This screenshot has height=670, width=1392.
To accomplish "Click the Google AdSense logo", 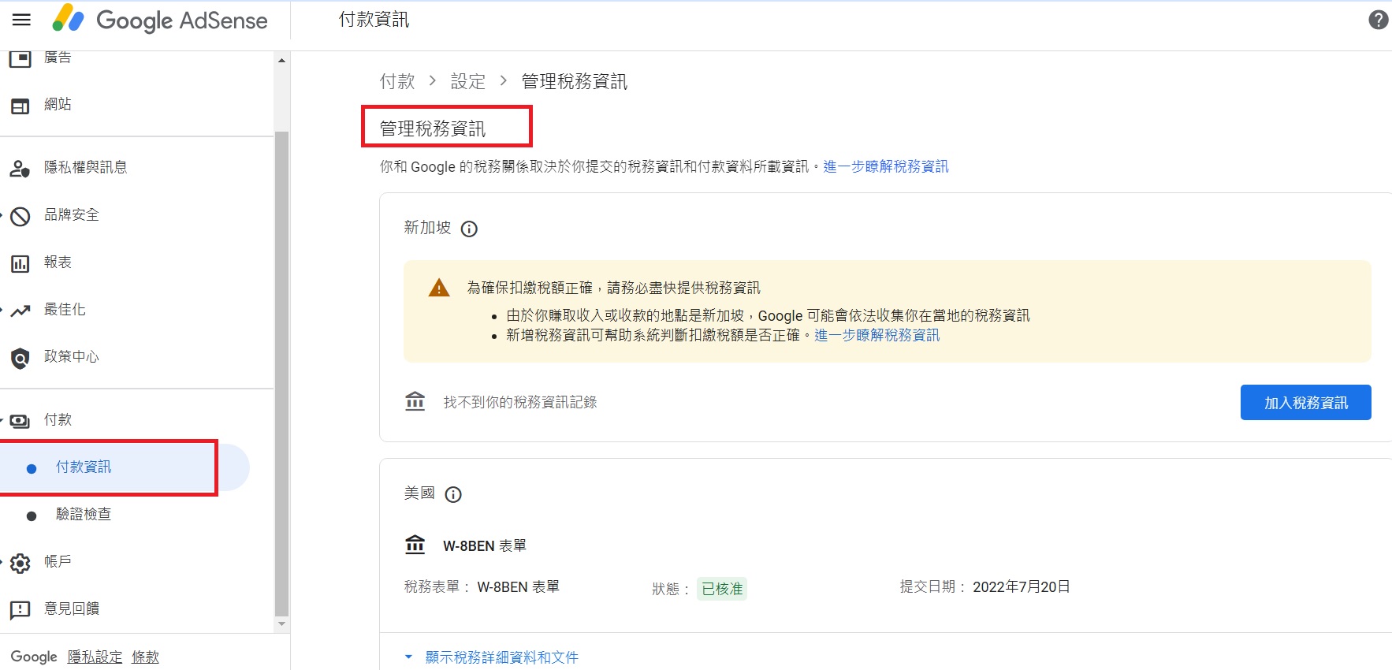I will pyautogui.click(x=160, y=20).
